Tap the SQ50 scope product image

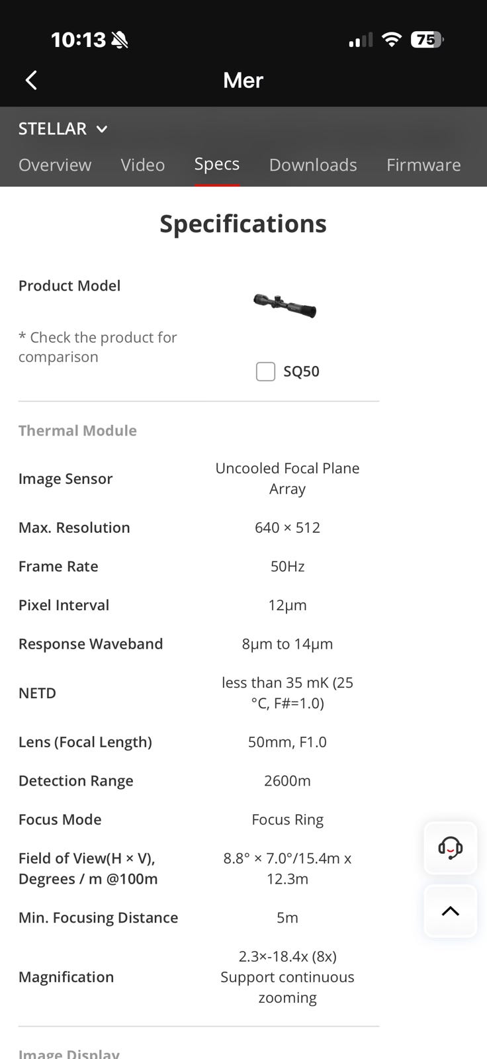coord(285,306)
